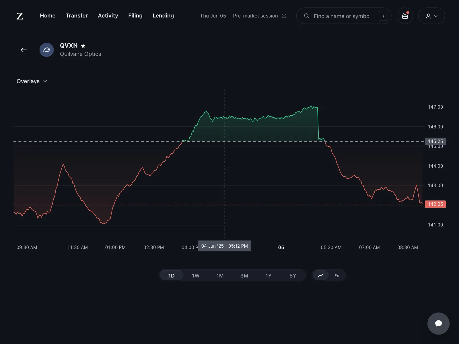The height and width of the screenshot is (344, 459).
Task: Click the Z brand logo
Action: point(20,16)
